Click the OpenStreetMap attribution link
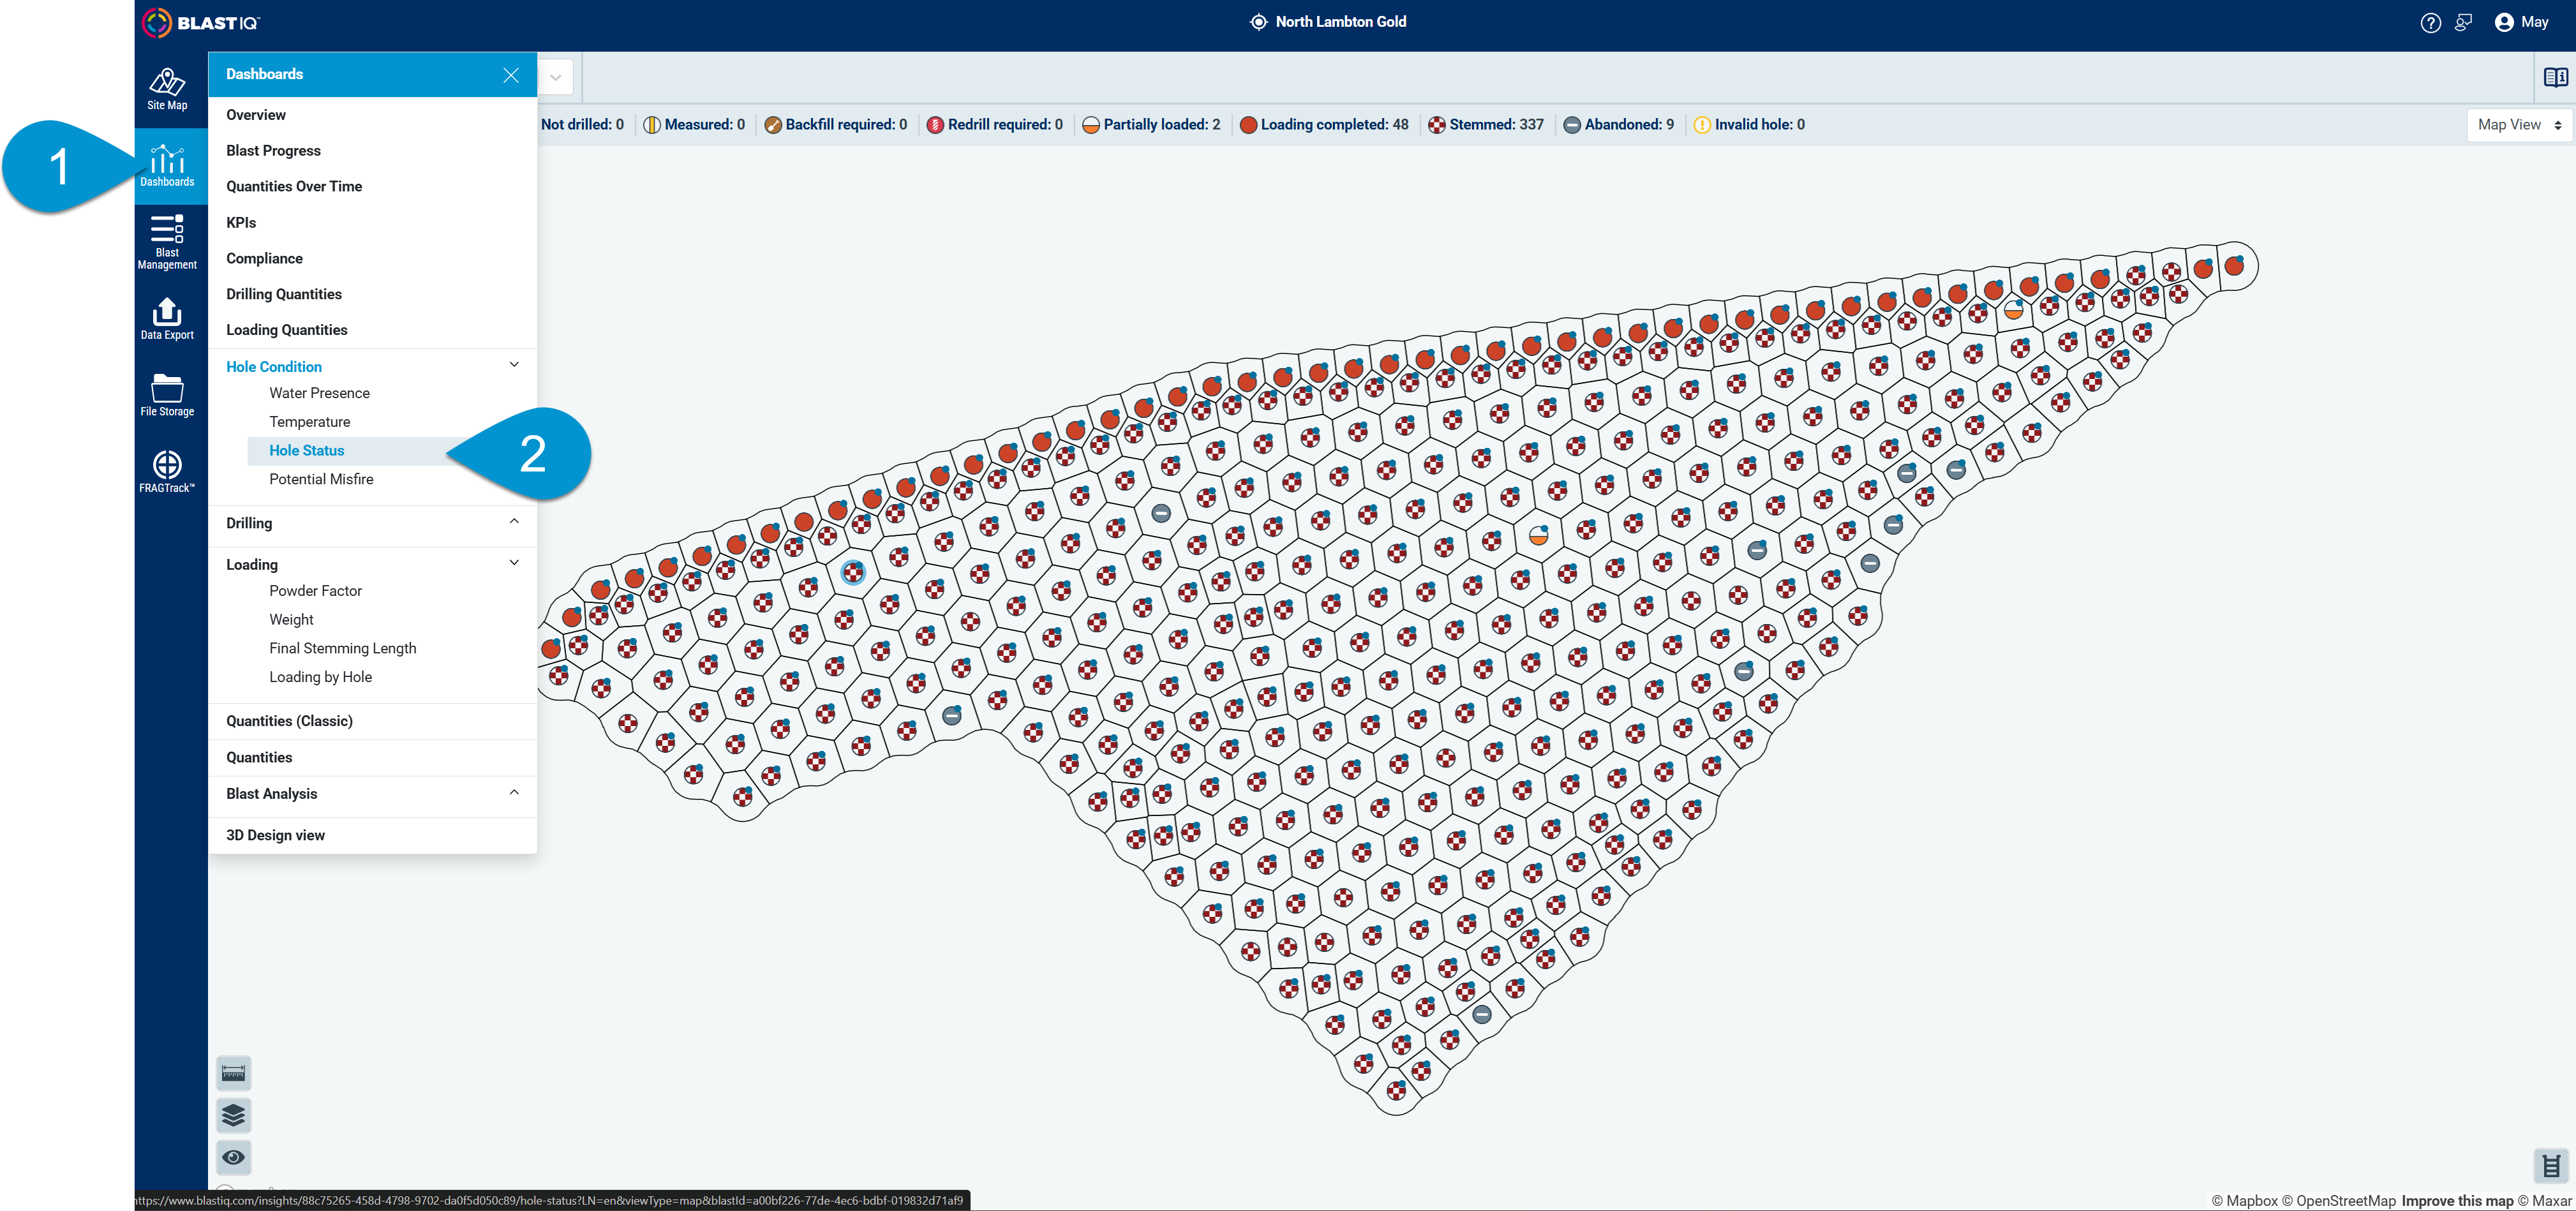The height and width of the screenshot is (1211, 2576). [2339, 1201]
